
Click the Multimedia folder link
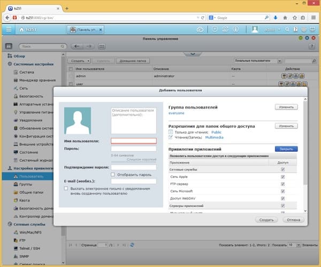(x=214, y=137)
